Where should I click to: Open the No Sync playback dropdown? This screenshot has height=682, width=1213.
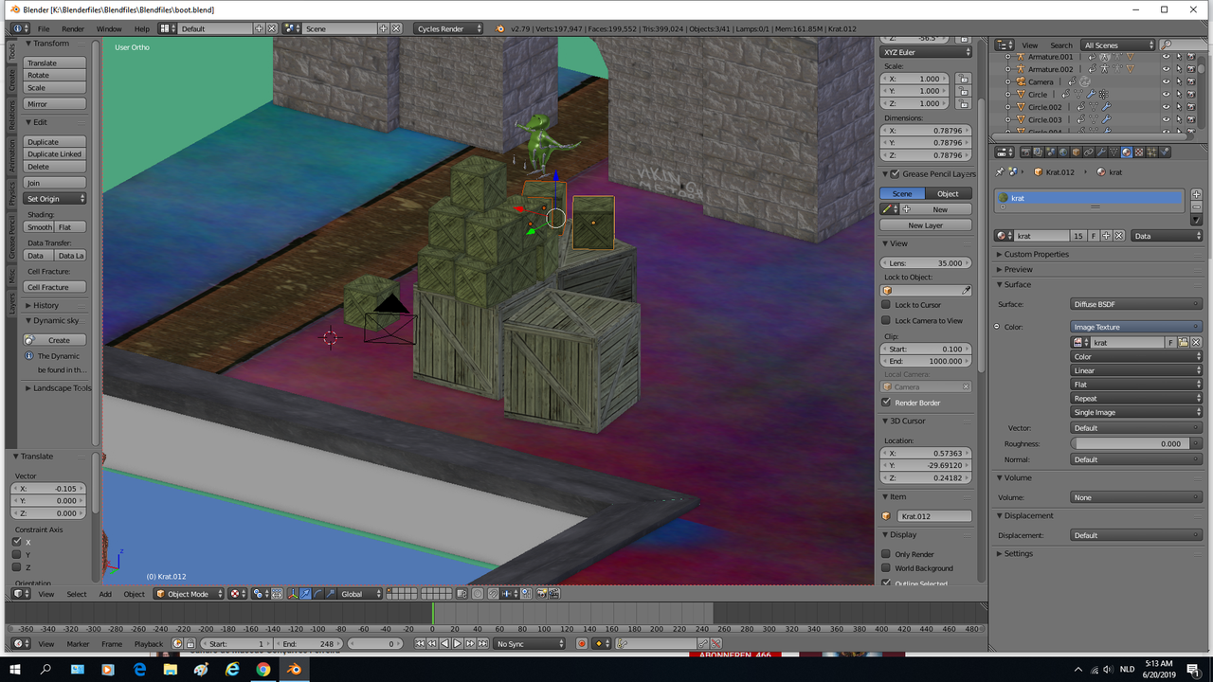coord(530,644)
